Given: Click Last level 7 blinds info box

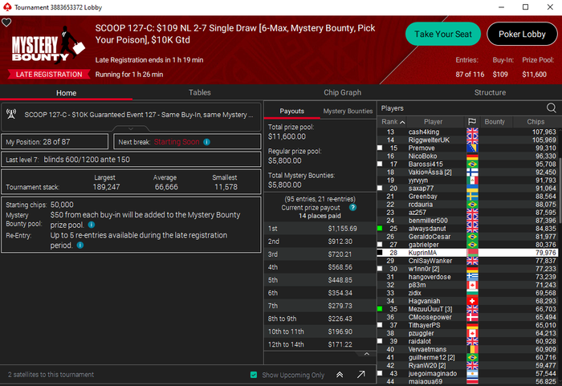Looking at the screenshot, I should pos(131,160).
